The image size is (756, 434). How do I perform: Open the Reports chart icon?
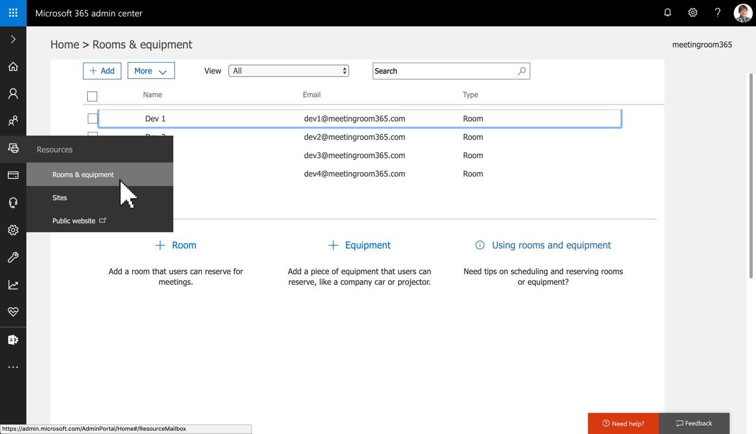pos(13,285)
